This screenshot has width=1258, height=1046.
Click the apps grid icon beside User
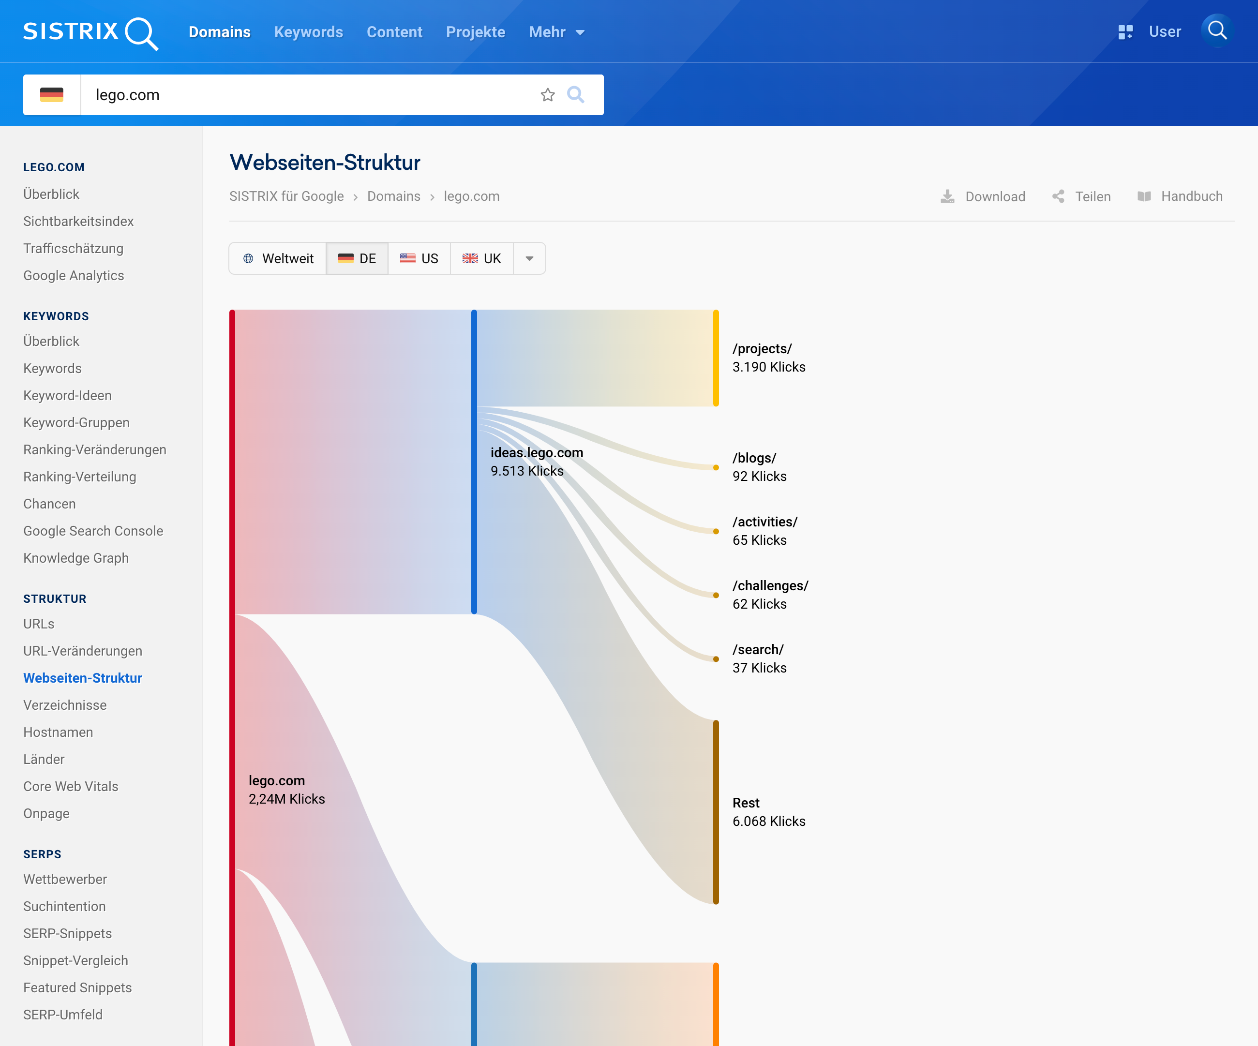(1125, 32)
